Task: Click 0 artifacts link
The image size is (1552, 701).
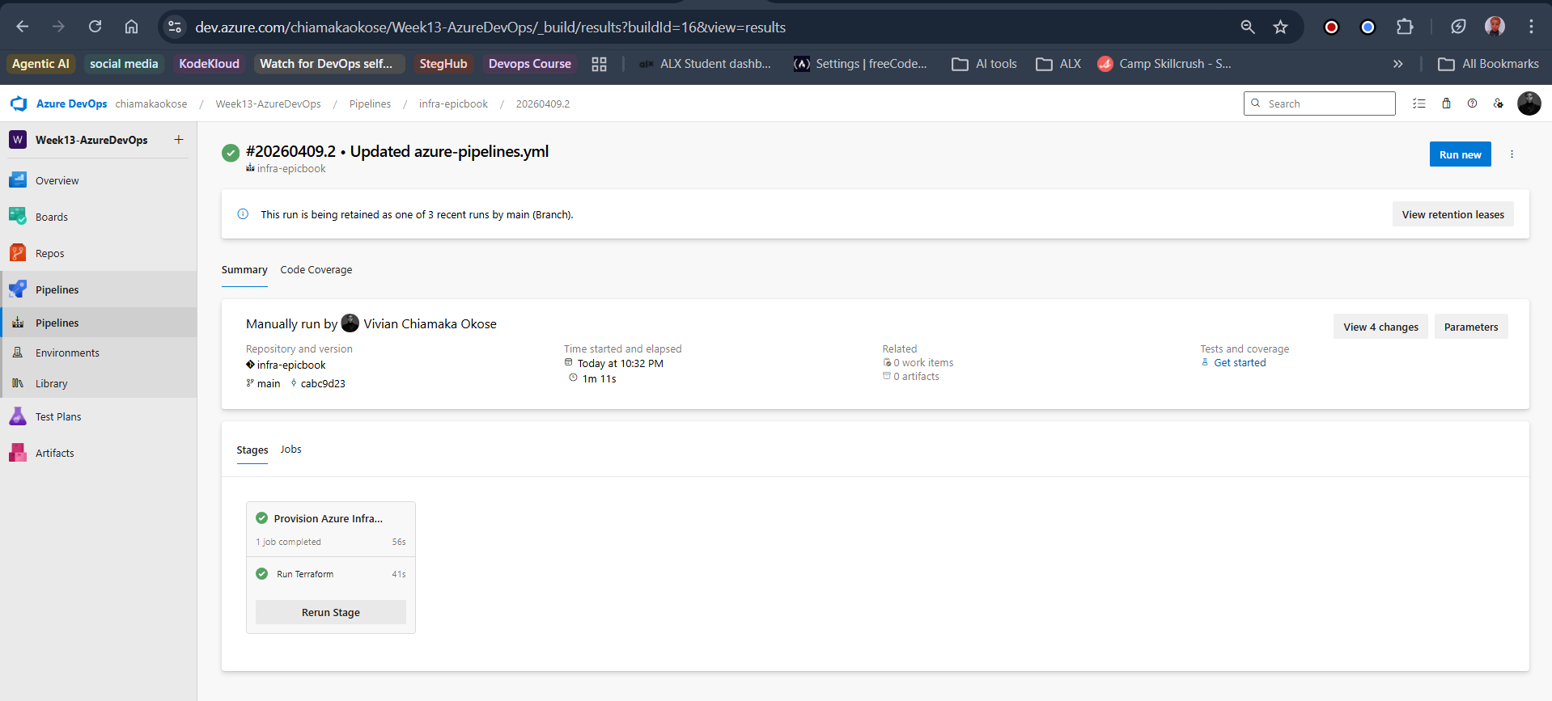Action: [916, 377]
